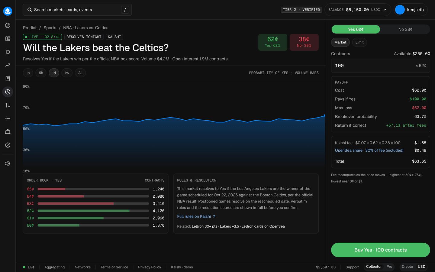The height and width of the screenshot is (272, 435).
Task: Choose the Limit order type
Action: pyautogui.click(x=359, y=42)
